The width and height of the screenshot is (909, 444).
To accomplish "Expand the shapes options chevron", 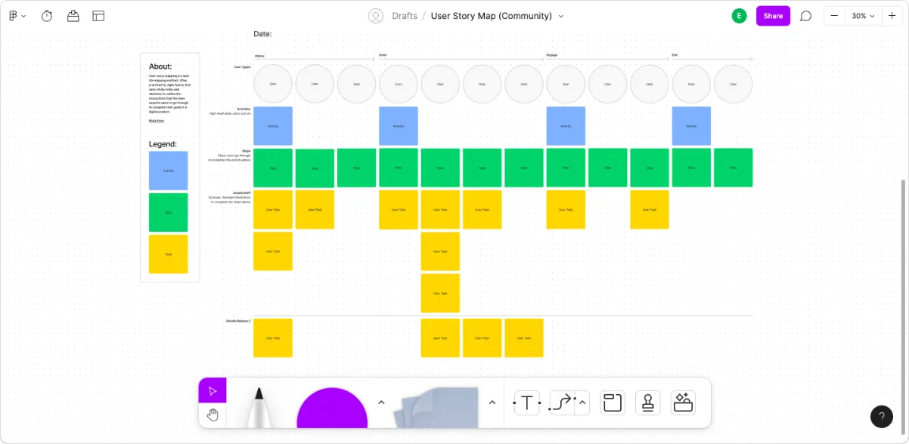I will tap(381, 402).
